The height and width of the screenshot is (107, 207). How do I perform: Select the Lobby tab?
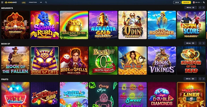24,2
